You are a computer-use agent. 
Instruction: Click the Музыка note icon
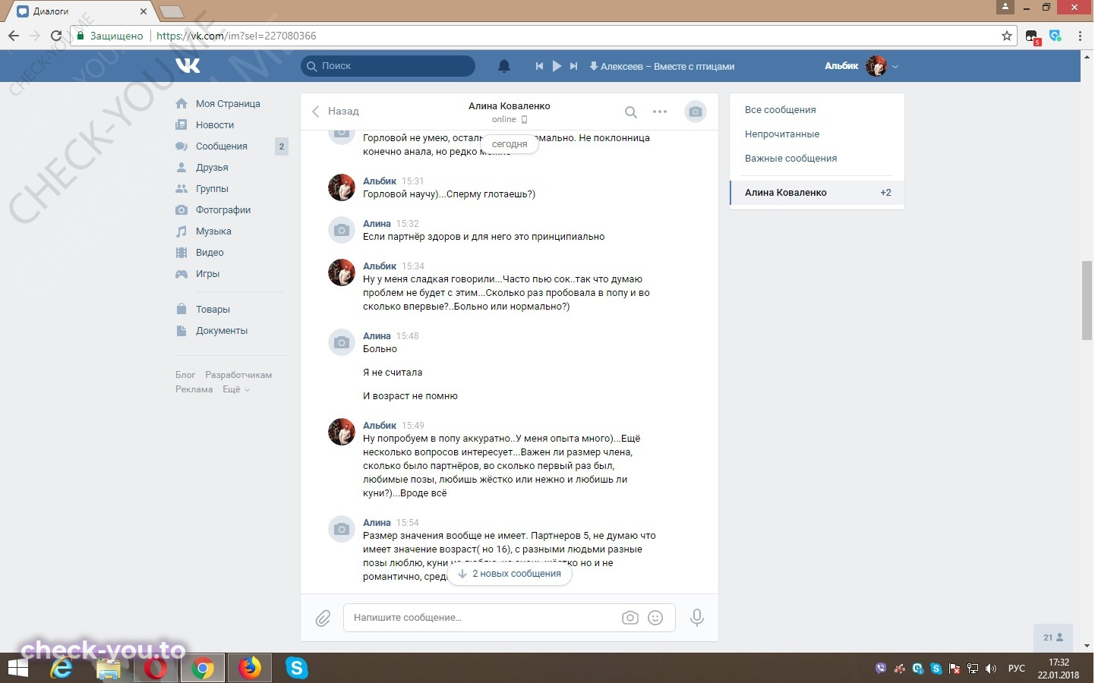pyautogui.click(x=181, y=231)
